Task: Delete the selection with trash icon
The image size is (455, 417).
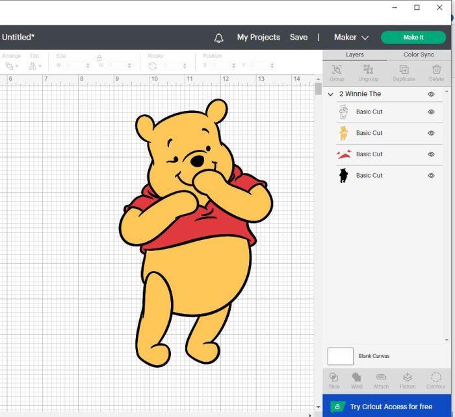Action: 436,70
